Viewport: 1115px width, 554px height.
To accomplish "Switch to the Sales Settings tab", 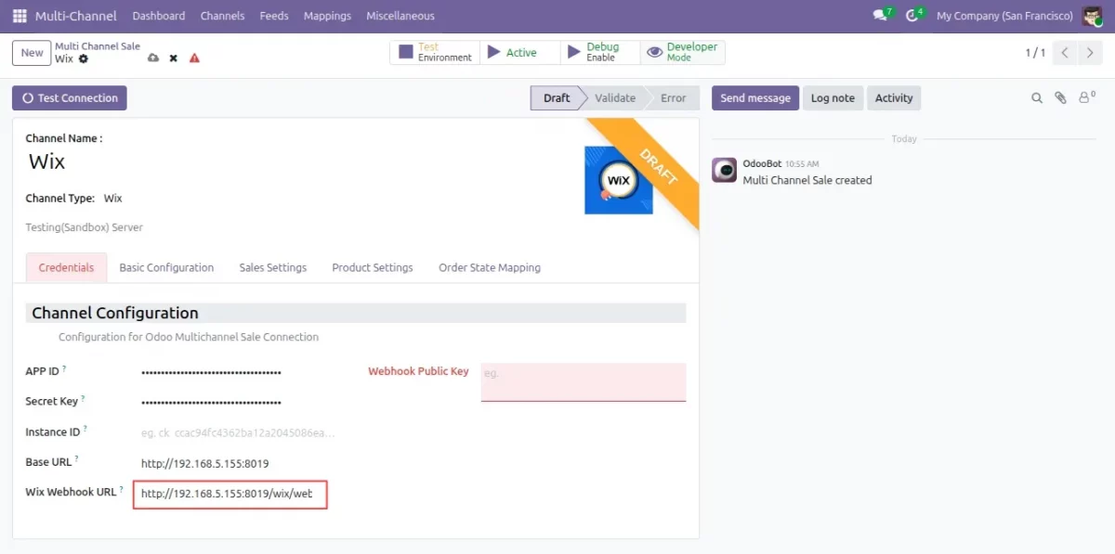I will coord(273,267).
